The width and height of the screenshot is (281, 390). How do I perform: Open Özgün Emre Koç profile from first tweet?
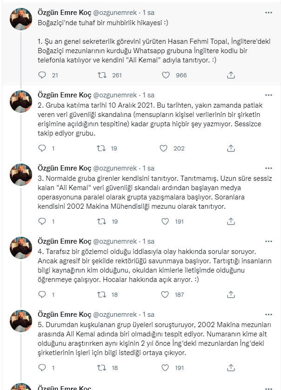pos(65,13)
